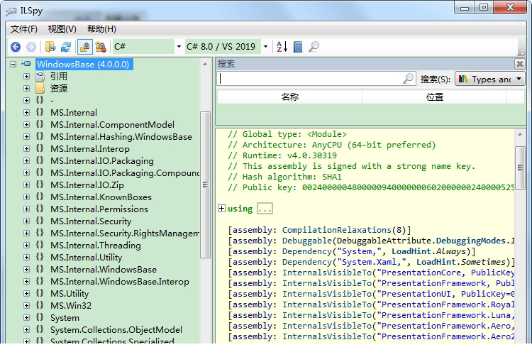532x357 pixels.
Task: Toggle show private members lock button
Action: coord(101,47)
